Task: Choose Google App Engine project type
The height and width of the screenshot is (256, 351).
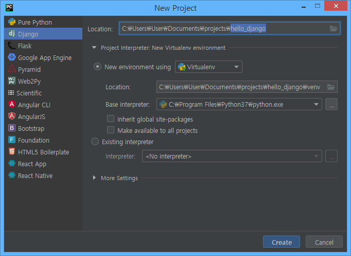Action: pos(43,57)
